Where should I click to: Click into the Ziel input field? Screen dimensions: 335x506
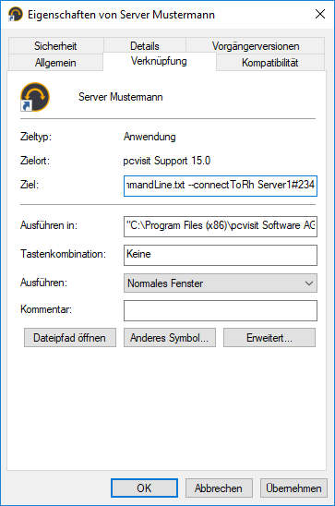pos(221,186)
